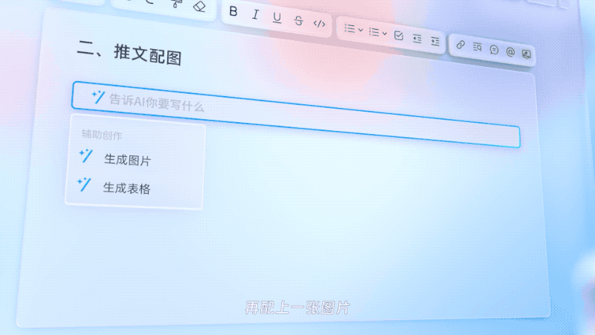Apply underline formatting
The image size is (595, 335).
[x=277, y=18]
